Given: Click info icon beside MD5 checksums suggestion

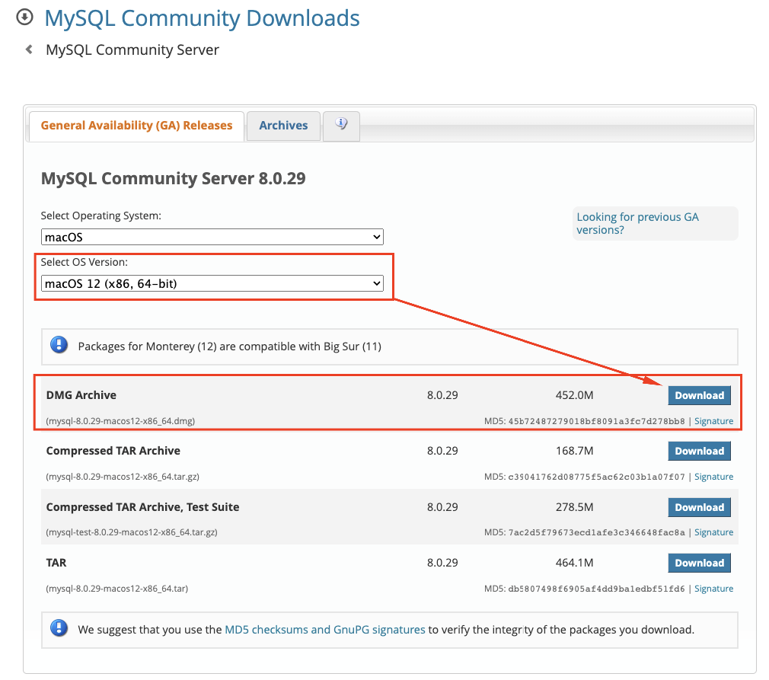Looking at the screenshot, I should click(59, 628).
